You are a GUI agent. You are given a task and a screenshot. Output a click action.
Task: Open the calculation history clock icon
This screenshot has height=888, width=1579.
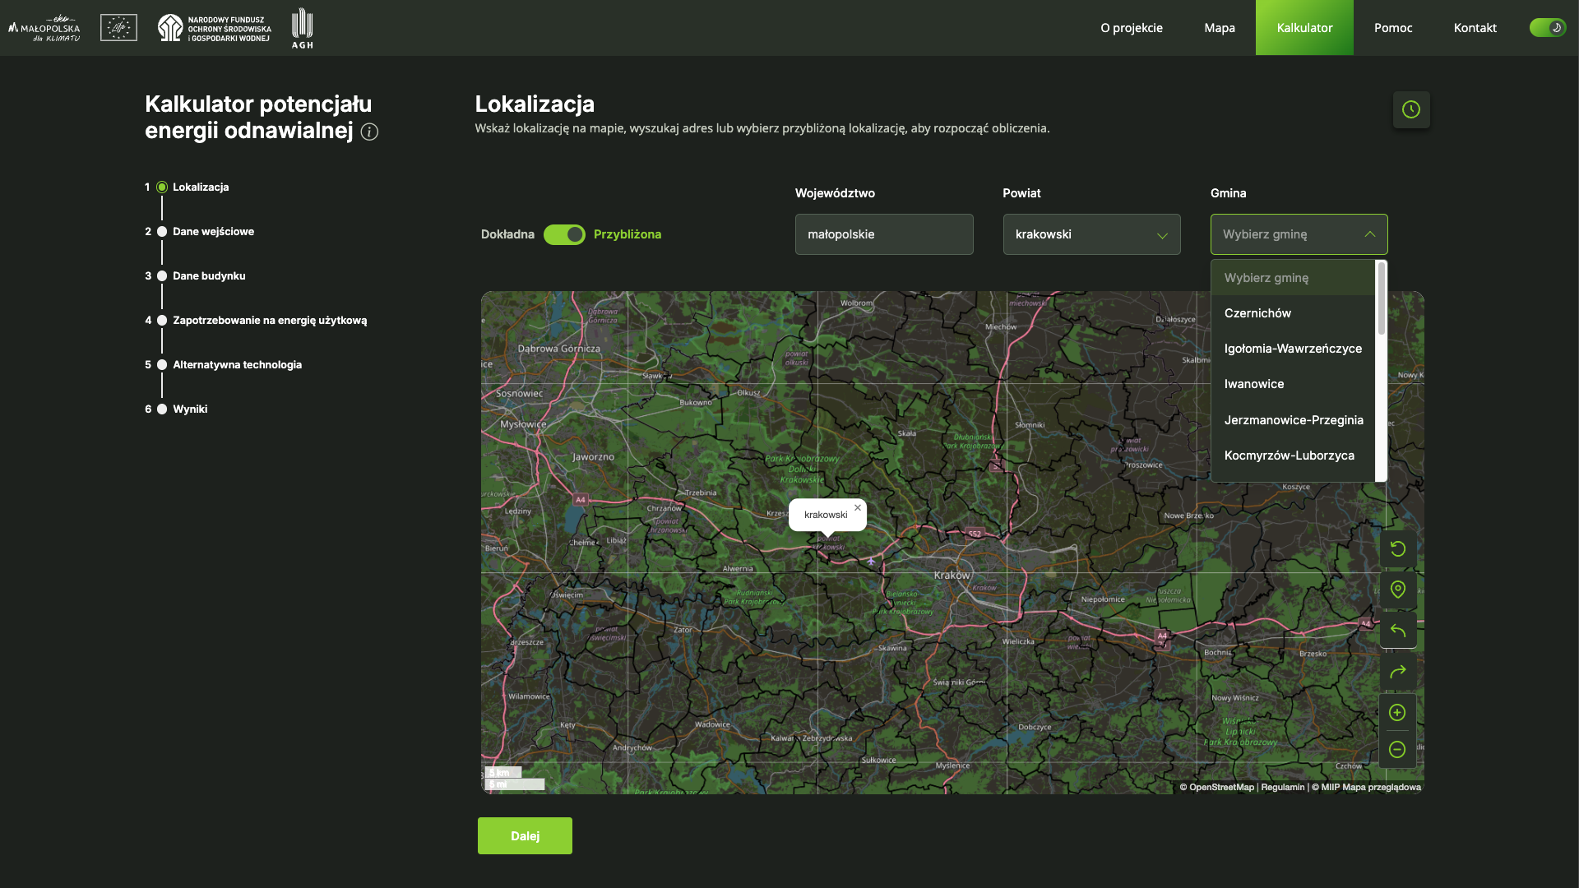(x=1411, y=109)
